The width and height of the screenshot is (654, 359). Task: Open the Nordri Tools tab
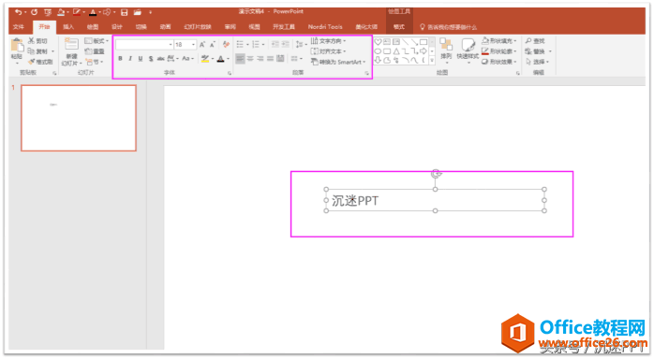325,27
